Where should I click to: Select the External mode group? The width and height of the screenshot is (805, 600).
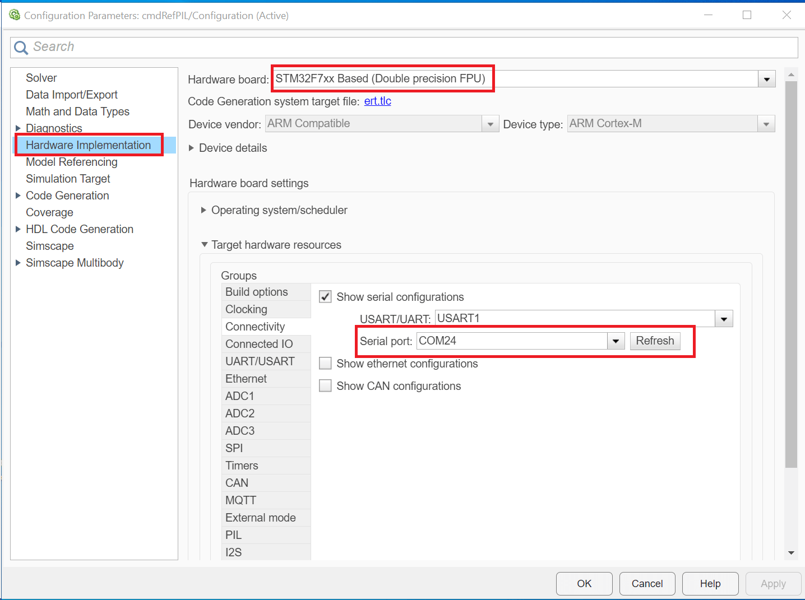coord(260,518)
